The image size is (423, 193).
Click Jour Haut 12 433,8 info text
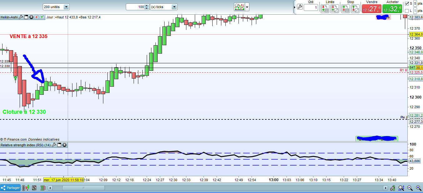point(73,17)
